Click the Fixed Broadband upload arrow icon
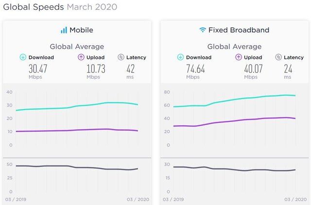The width and height of the screenshot is (311, 205). [x=239, y=57]
